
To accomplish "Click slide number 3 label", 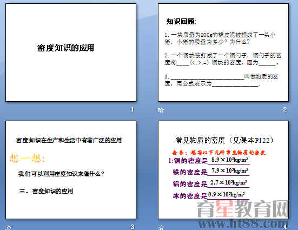I will coord(133,227).
